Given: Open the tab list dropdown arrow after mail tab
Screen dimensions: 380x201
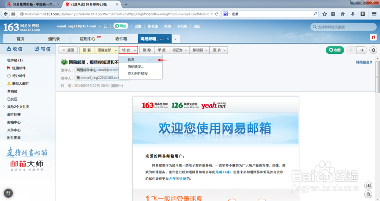Looking at the screenshot, I should 175,39.
